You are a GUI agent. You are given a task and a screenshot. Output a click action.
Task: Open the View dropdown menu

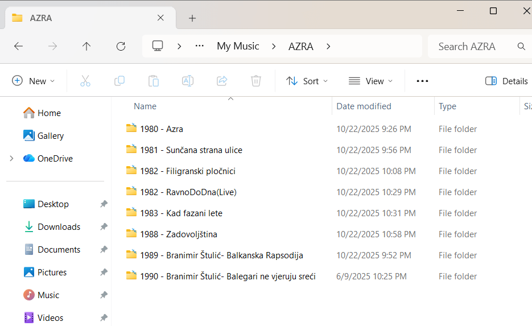[x=370, y=81]
